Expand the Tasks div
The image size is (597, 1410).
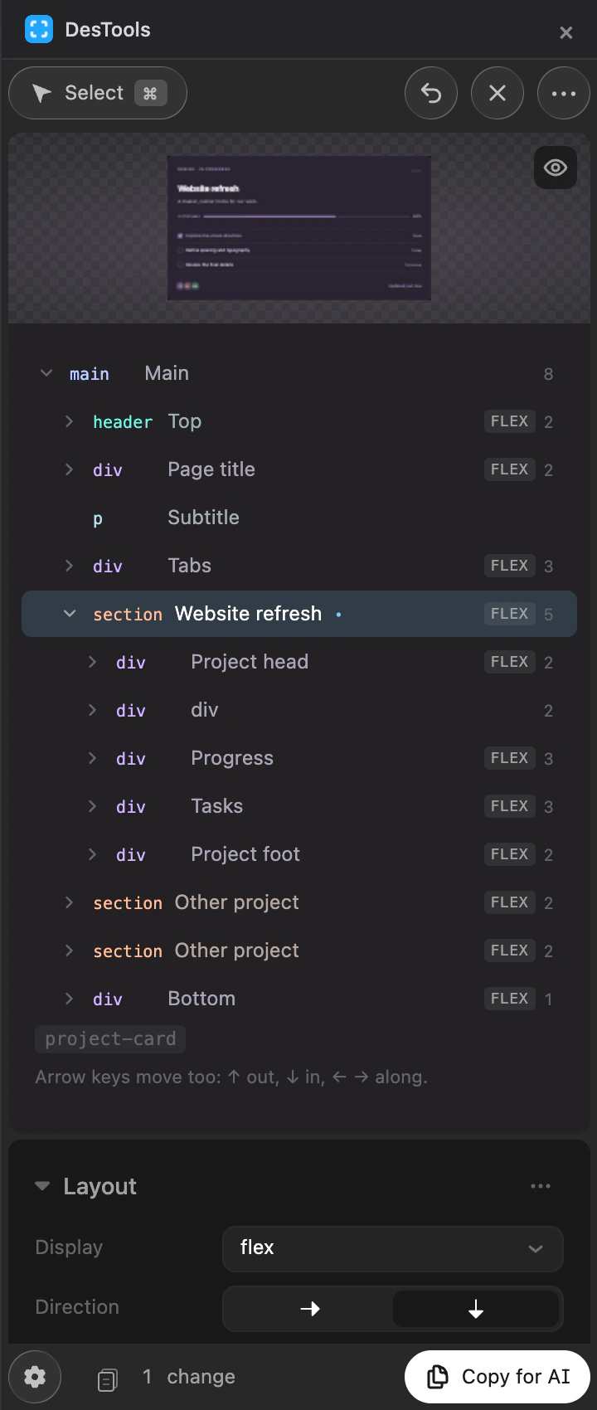pyautogui.click(x=93, y=807)
